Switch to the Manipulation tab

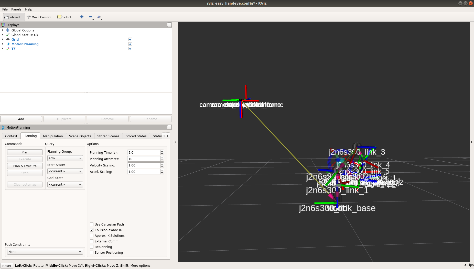click(53, 136)
